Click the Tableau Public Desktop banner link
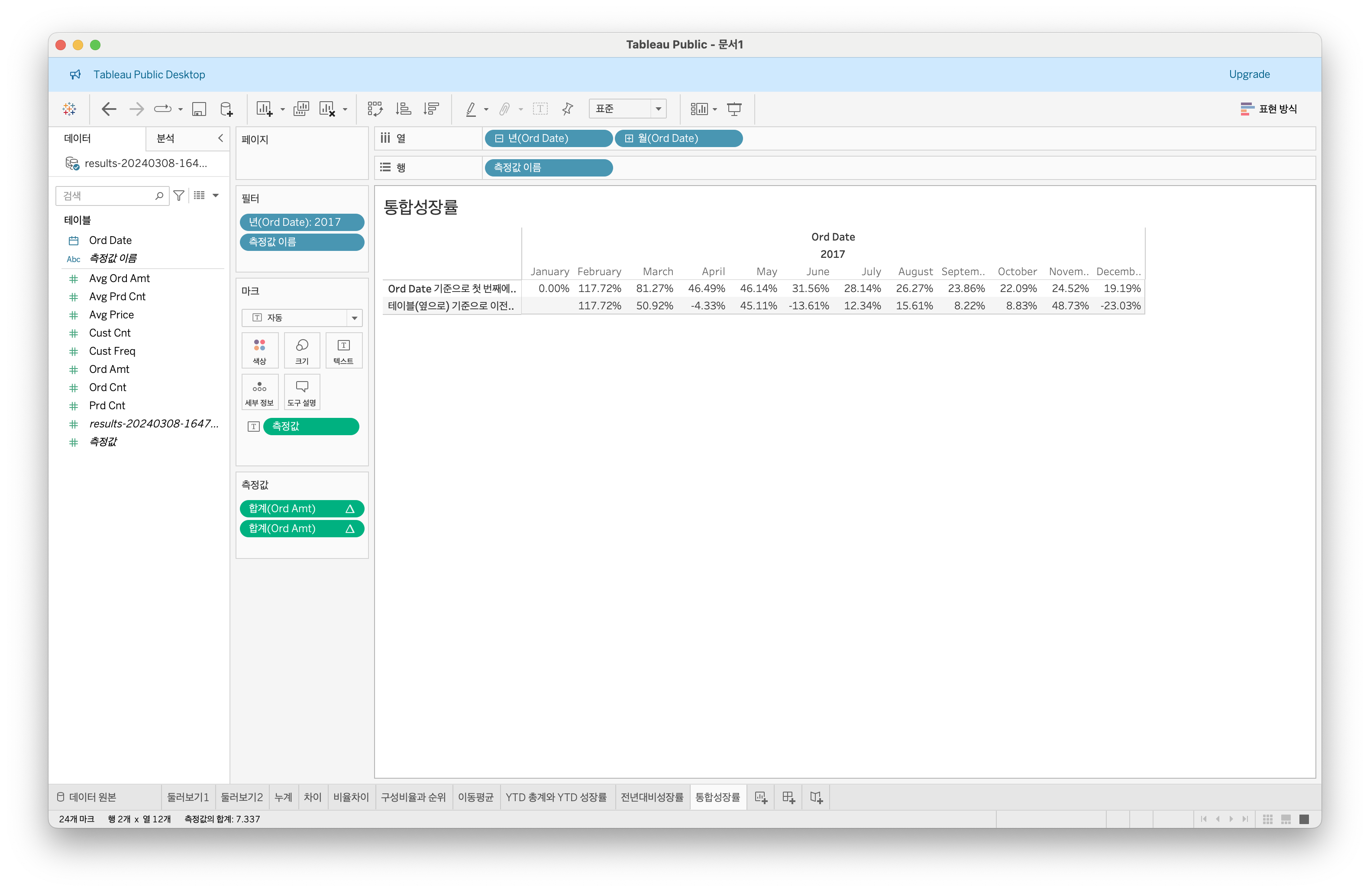Image resolution: width=1370 pixels, height=892 pixels. [x=149, y=74]
